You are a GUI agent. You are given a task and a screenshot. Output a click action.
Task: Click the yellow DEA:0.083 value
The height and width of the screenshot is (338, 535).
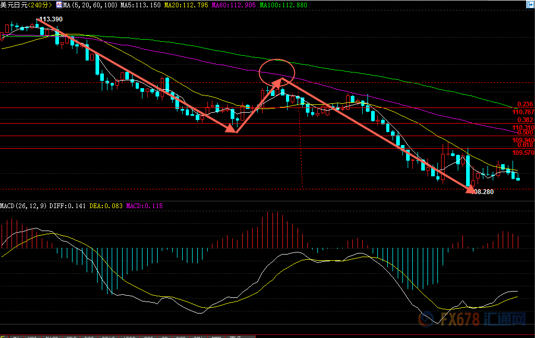point(106,206)
